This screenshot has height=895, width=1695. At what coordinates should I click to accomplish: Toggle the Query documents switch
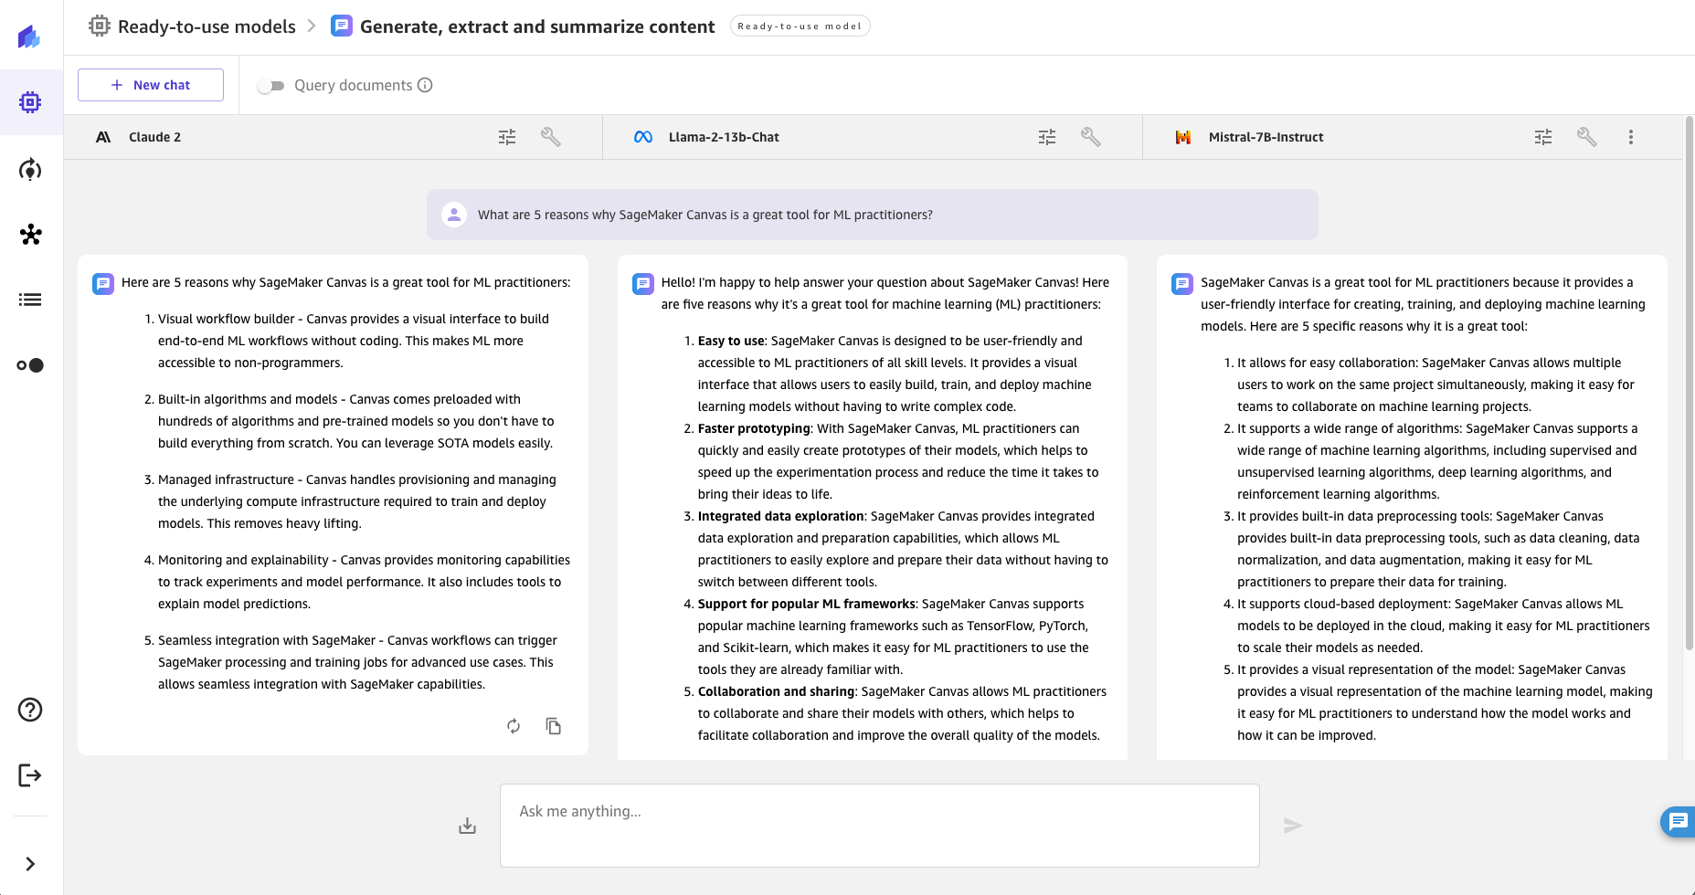[x=270, y=86]
